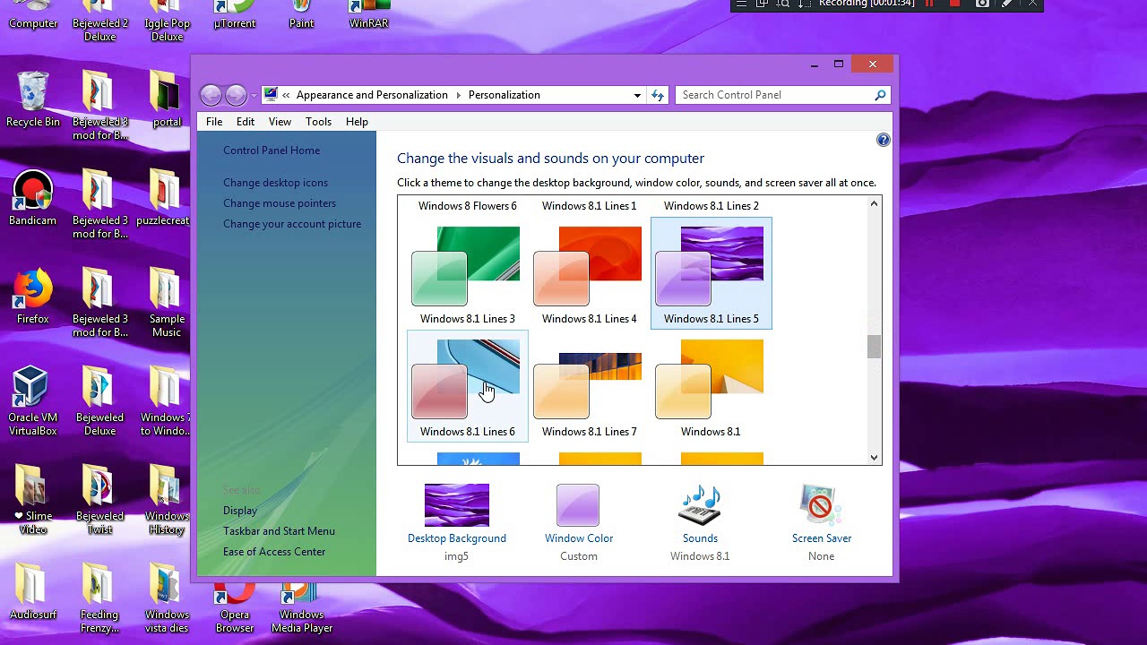Open the Iggle Pop Deluxe shortcut

[167, 21]
